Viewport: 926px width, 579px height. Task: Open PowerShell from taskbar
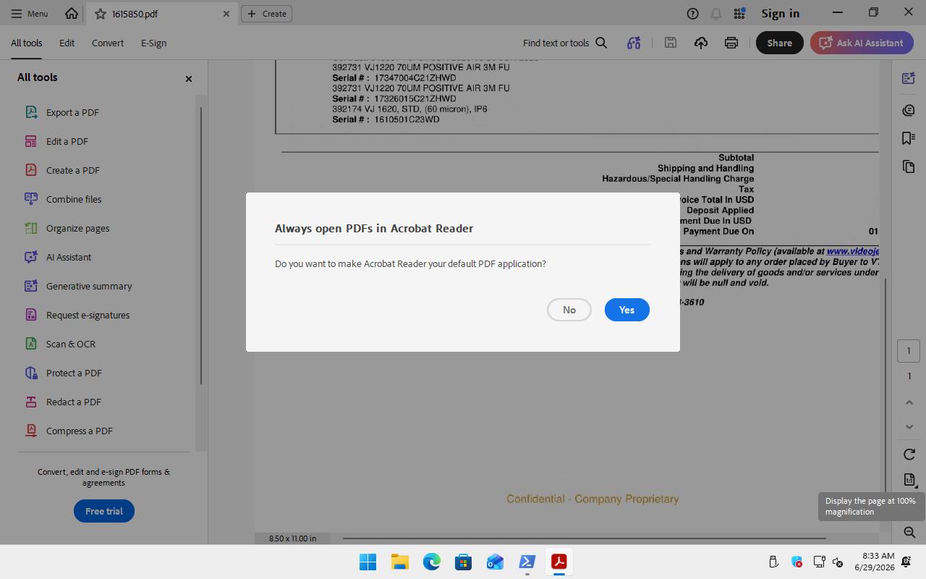pos(527,562)
